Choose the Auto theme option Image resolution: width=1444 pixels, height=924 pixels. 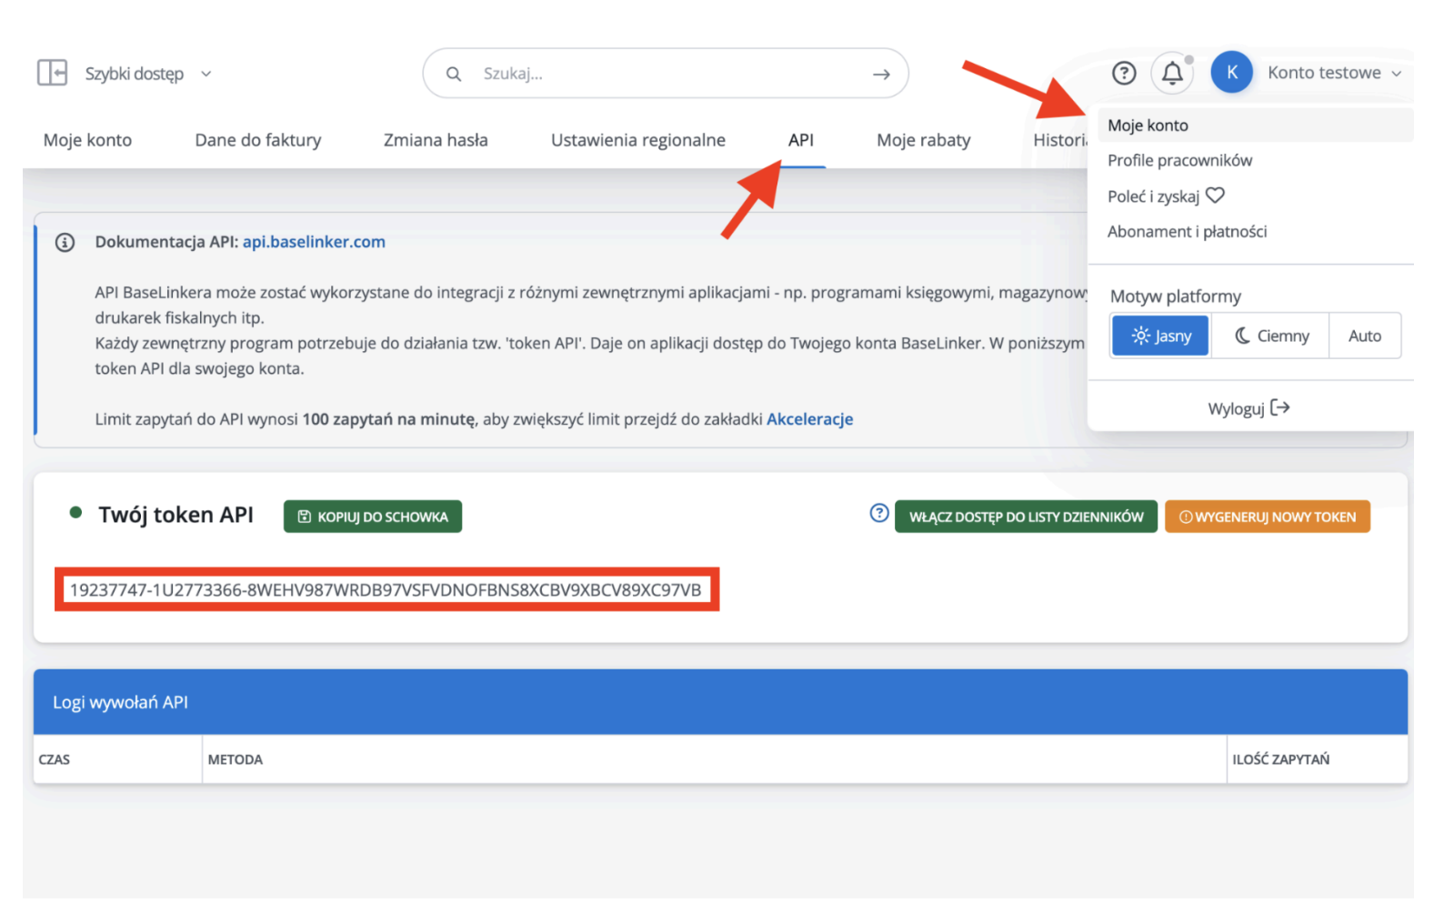[x=1364, y=336]
